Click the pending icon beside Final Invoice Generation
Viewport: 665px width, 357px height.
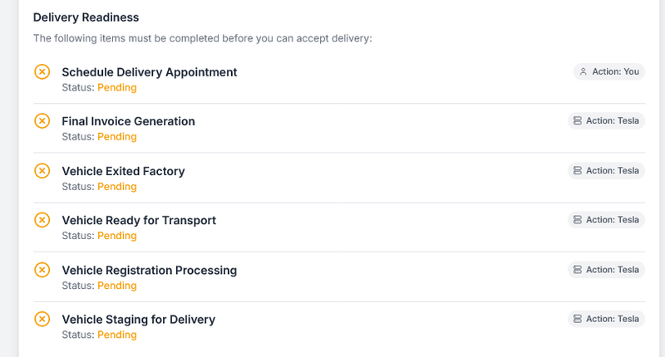click(42, 121)
